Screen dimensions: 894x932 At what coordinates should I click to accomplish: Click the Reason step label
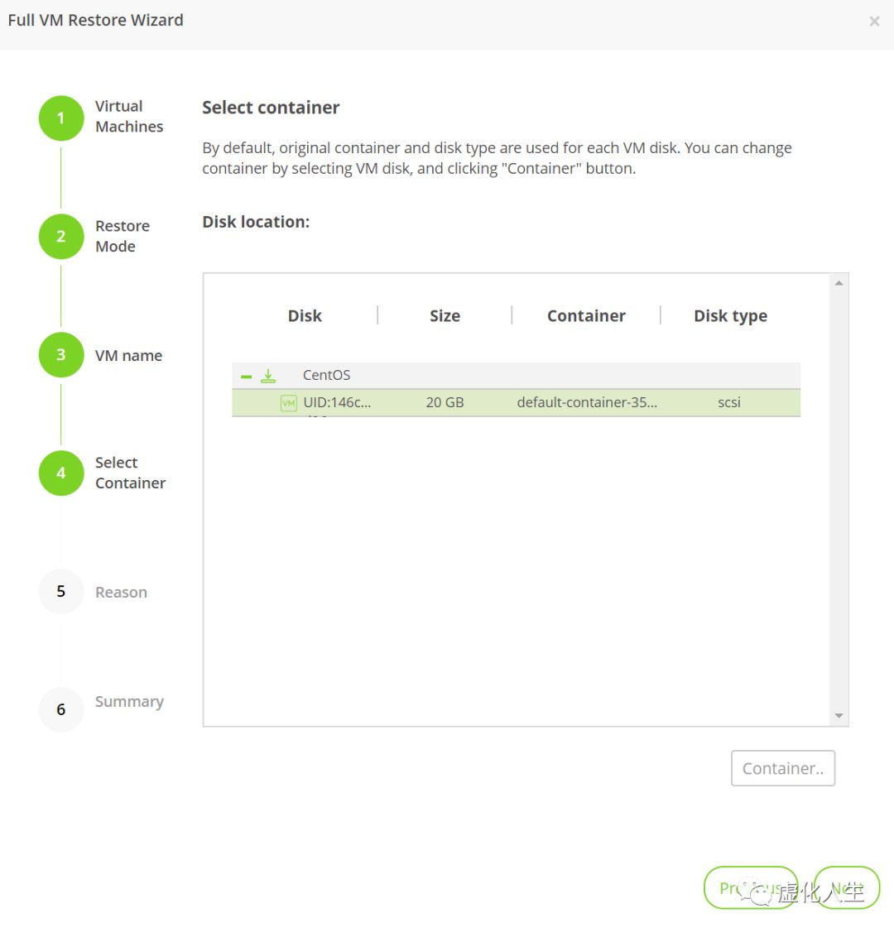(121, 592)
